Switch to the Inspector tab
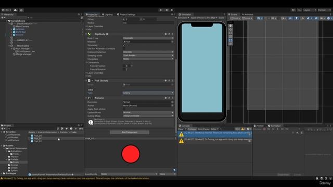333x187 pixels. coord(92,15)
